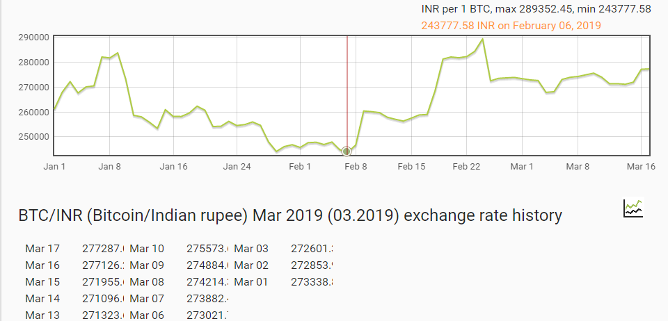Click the Feb 15 x-axis label
This screenshot has width=668, height=321.
point(411,167)
